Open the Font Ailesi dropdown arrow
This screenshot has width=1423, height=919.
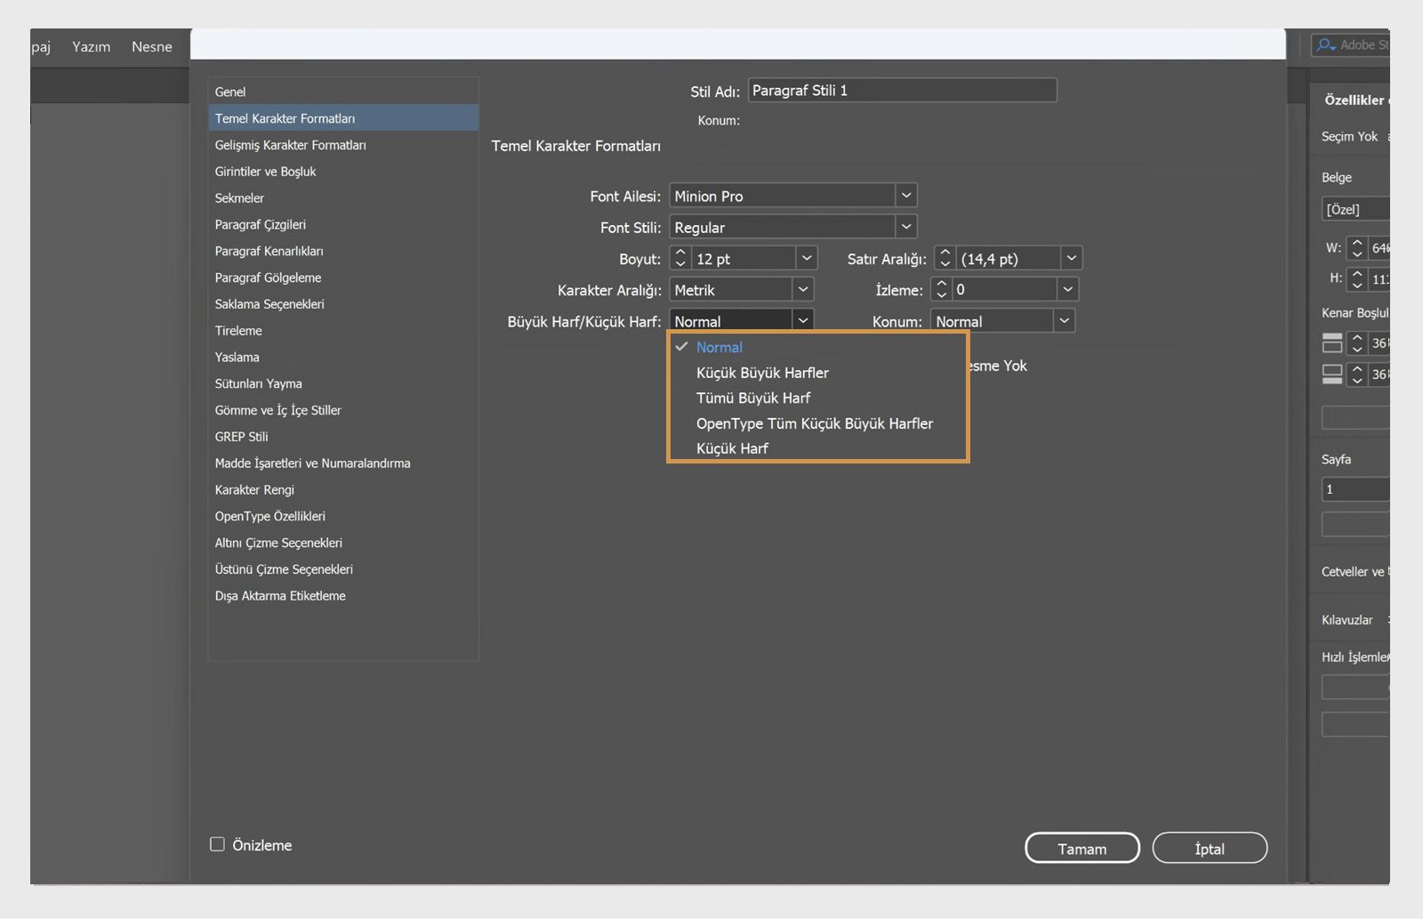click(x=906, y=196)
